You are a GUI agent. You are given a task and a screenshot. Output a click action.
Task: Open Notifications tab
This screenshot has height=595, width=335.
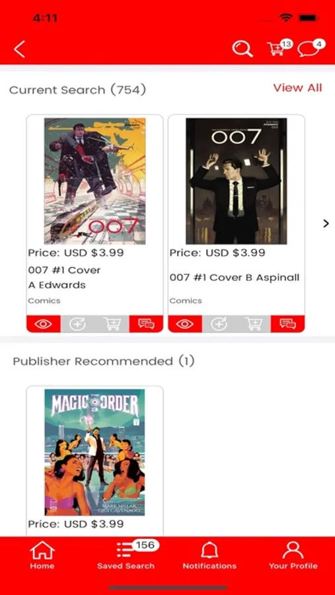[209, 555]
